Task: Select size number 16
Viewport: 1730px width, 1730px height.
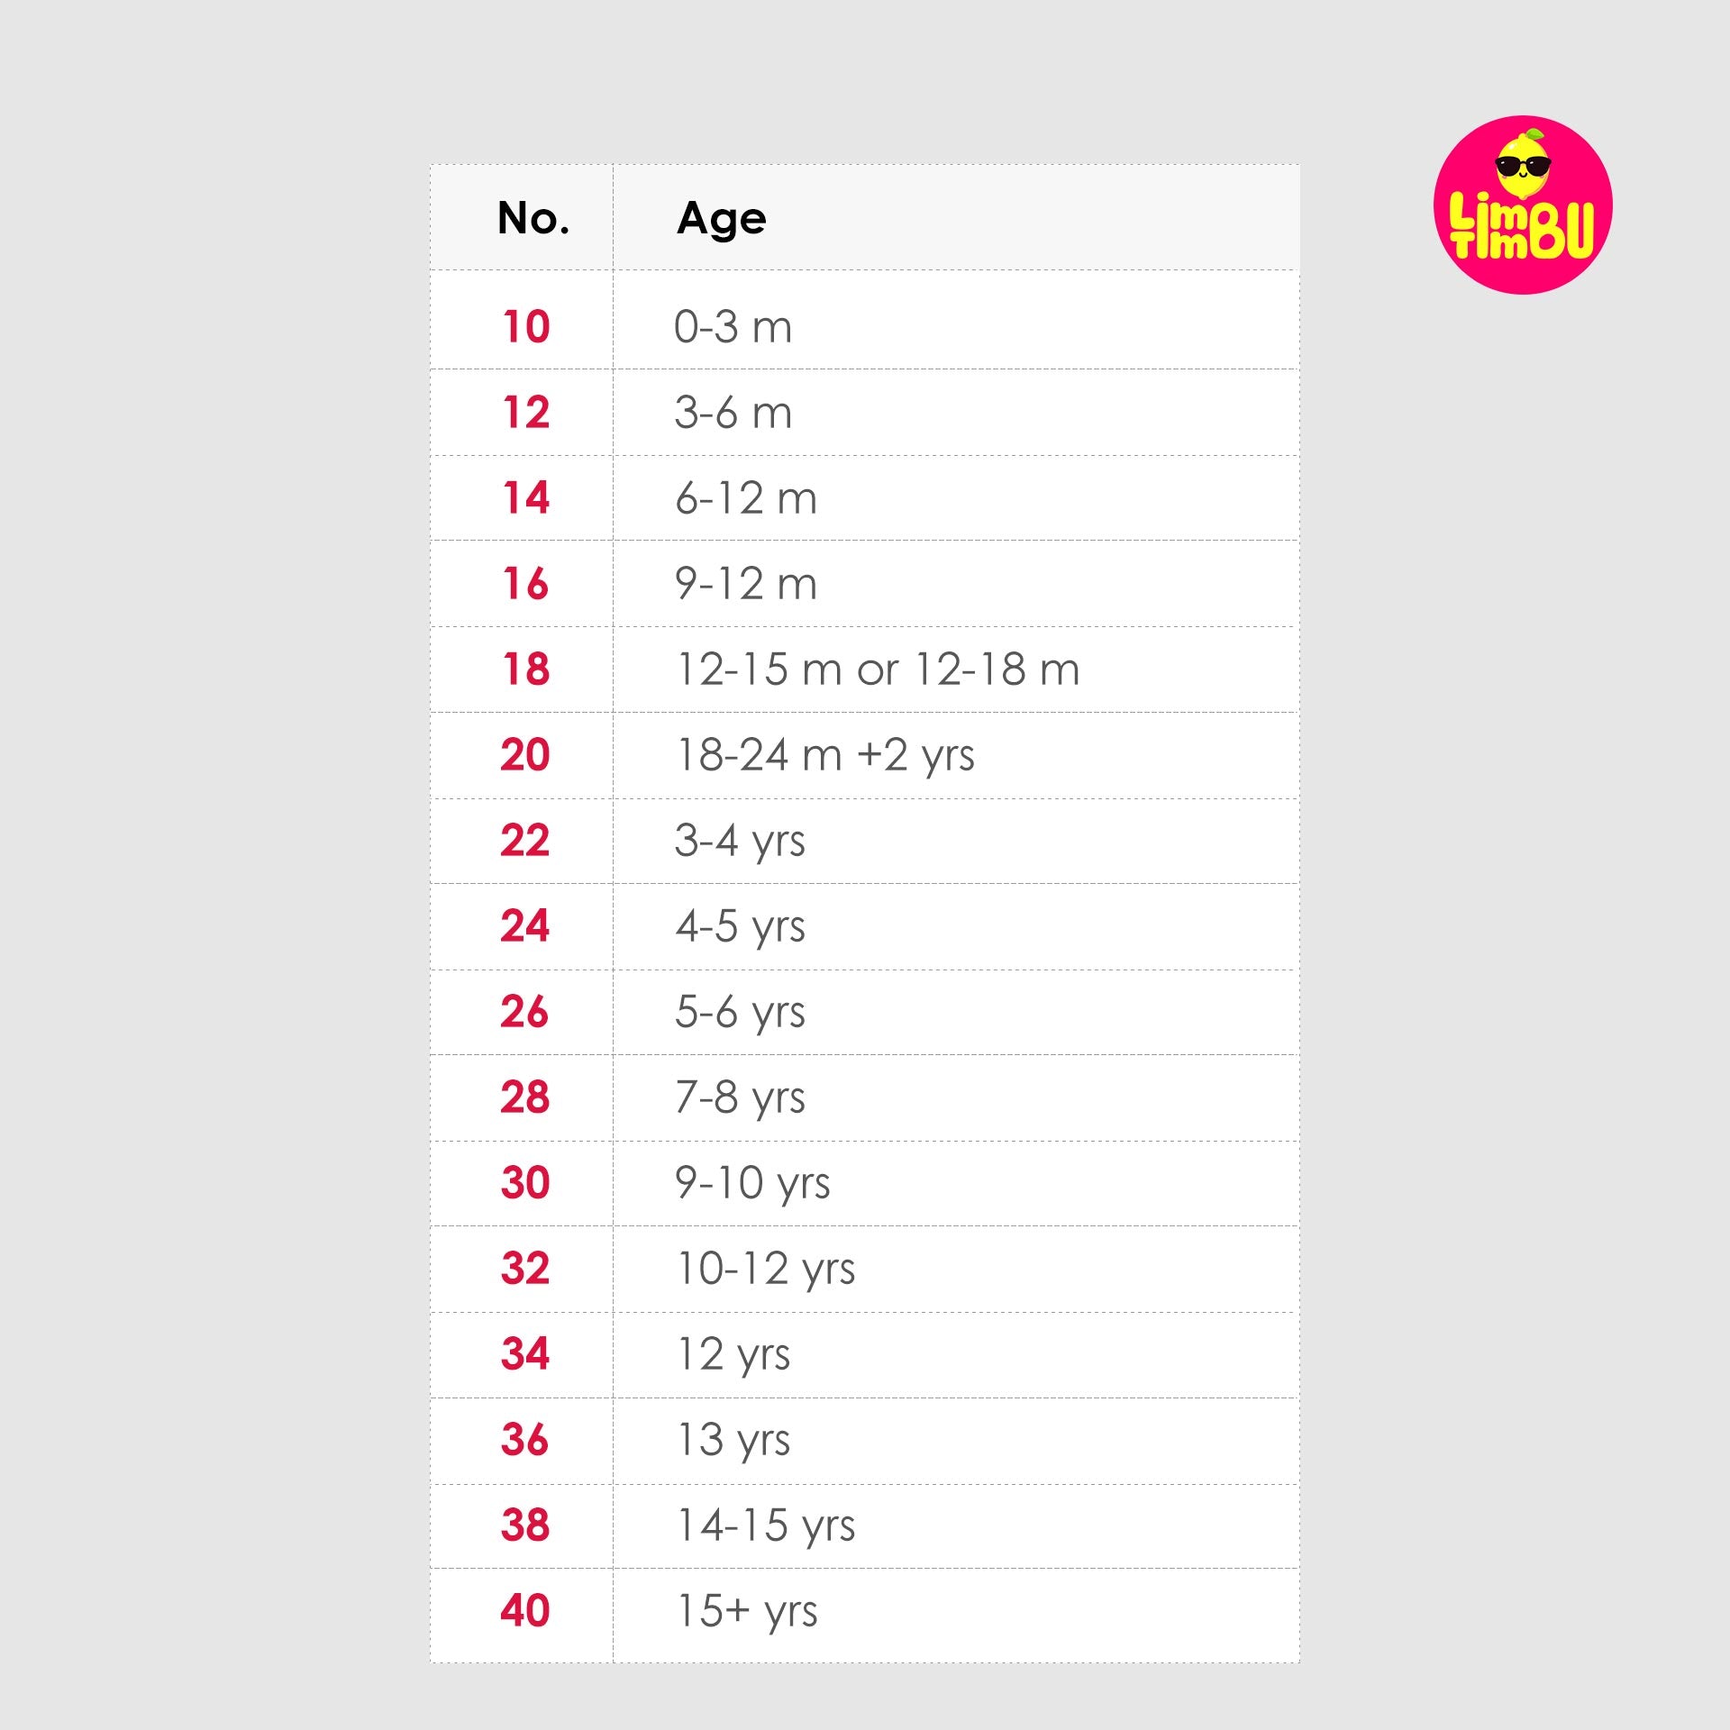Action: pyautogui.click(x=526, y=584)
